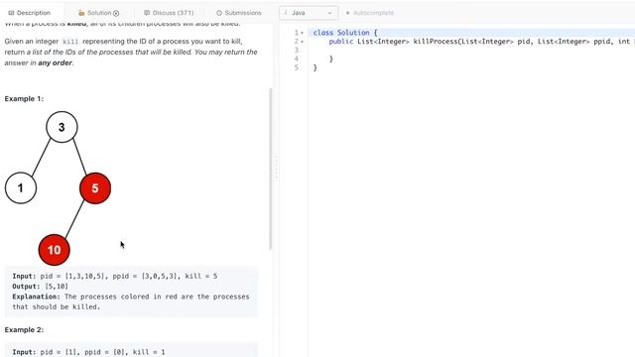This screenshot has height=357, width=635.
Task: Collapse code fold arrow on line 1
Action: (x=302, y=33)
